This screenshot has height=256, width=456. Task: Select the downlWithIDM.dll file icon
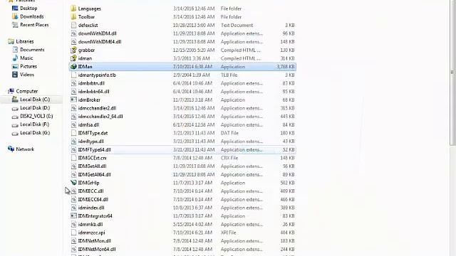pyautogui.click(x=73, y=33)
